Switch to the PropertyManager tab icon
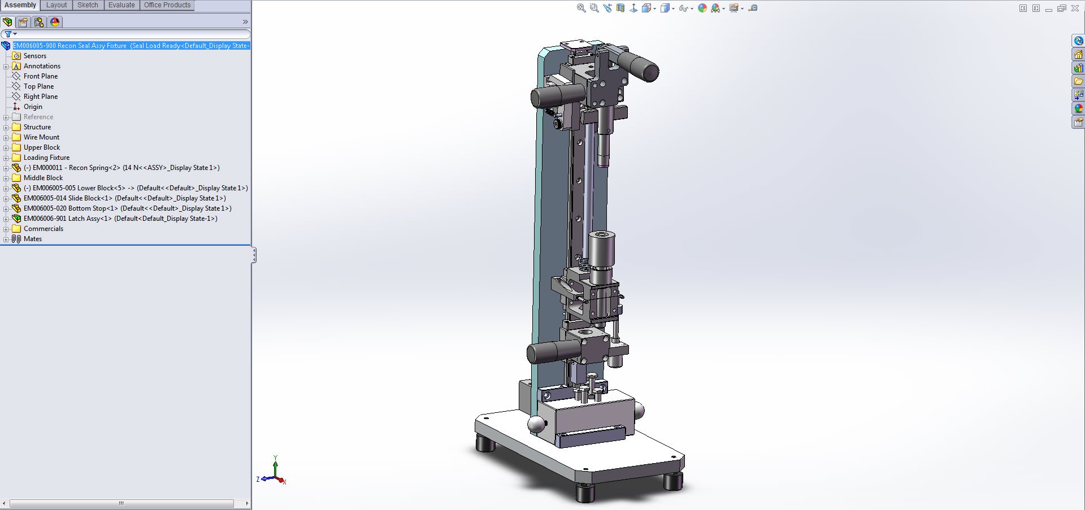Screen dimensions: 1085x510 23,22
